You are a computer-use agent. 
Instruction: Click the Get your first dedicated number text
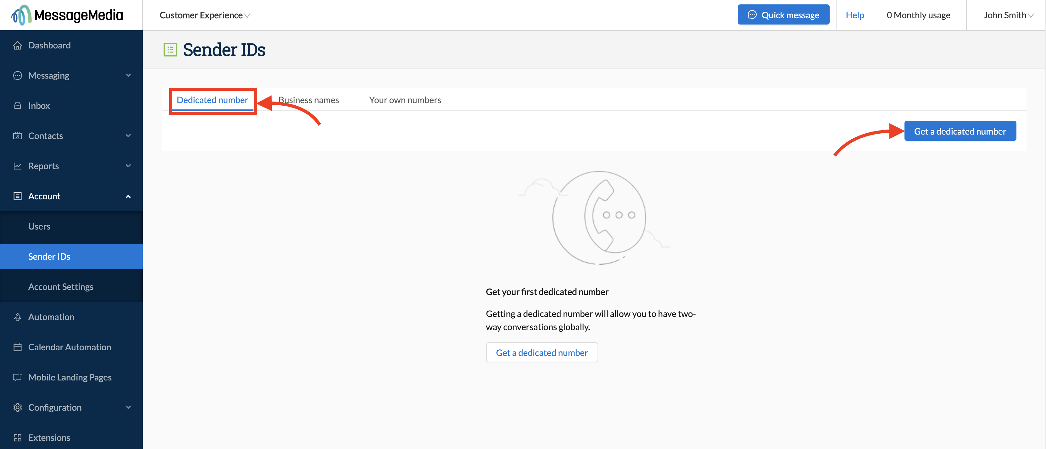point(547,292)
